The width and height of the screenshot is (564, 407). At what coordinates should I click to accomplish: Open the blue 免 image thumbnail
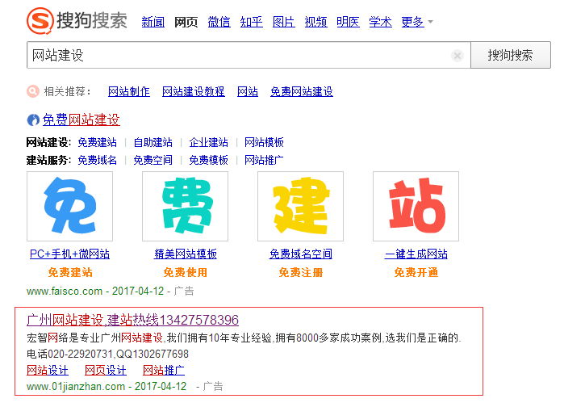[69, 206]
